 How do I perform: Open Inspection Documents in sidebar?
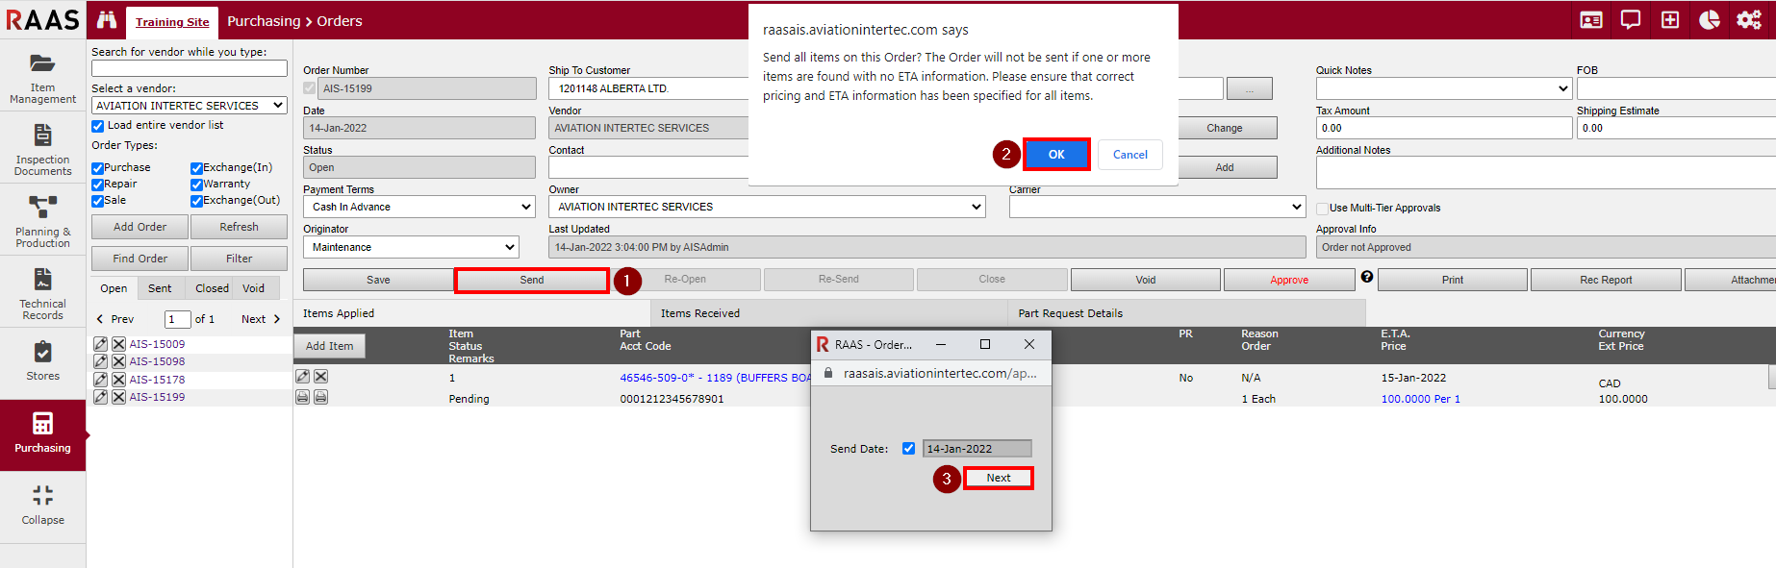point(42,150)
